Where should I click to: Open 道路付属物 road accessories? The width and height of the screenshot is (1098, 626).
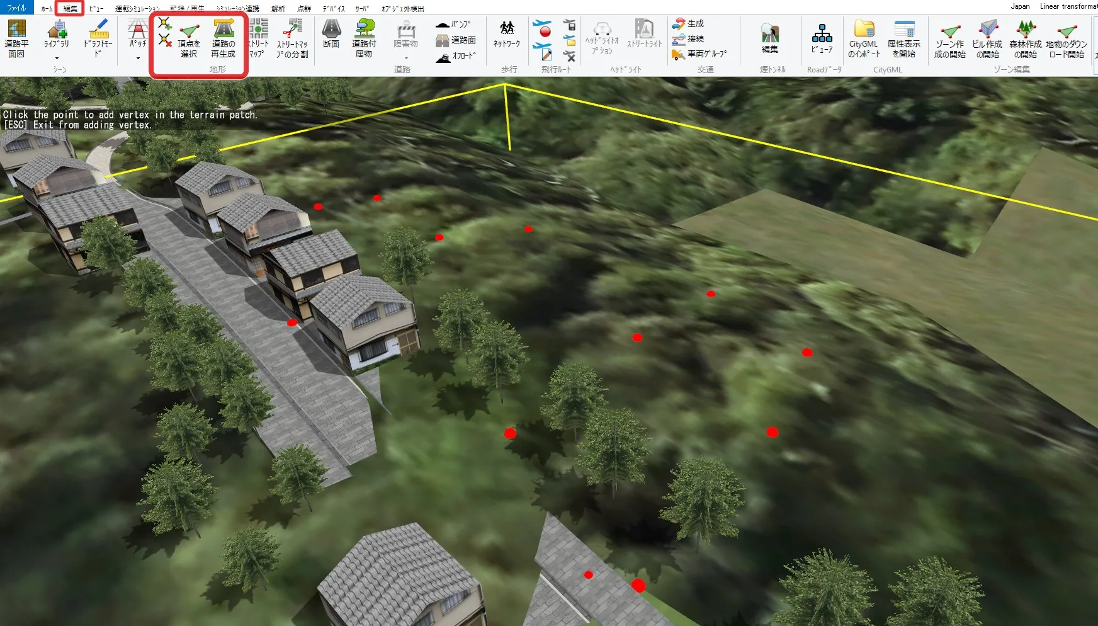click(364, 38)
